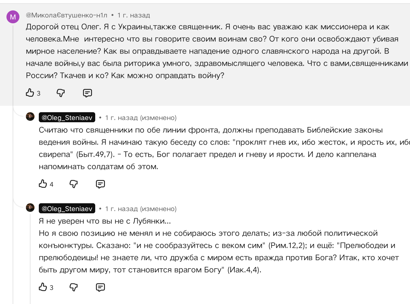
Task: Reply to МиколаЄвтушенко's top comment
Action: [87, 93]
